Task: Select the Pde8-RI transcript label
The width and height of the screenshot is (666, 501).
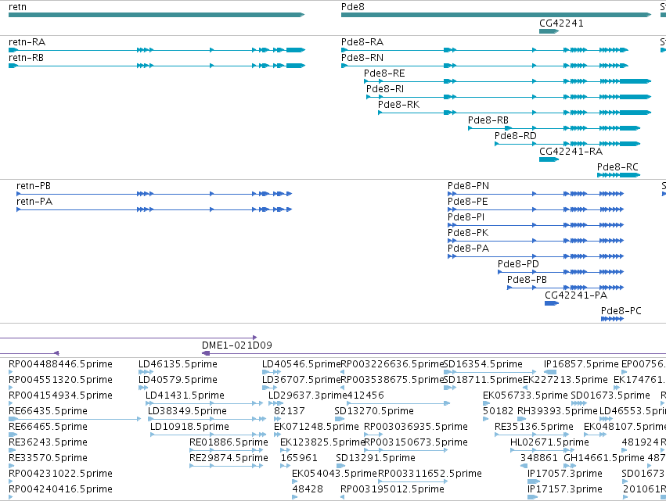Action: click(385, 89)
